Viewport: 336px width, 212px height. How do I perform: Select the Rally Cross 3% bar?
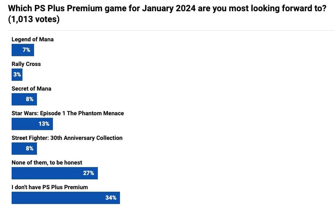[17, 75]
